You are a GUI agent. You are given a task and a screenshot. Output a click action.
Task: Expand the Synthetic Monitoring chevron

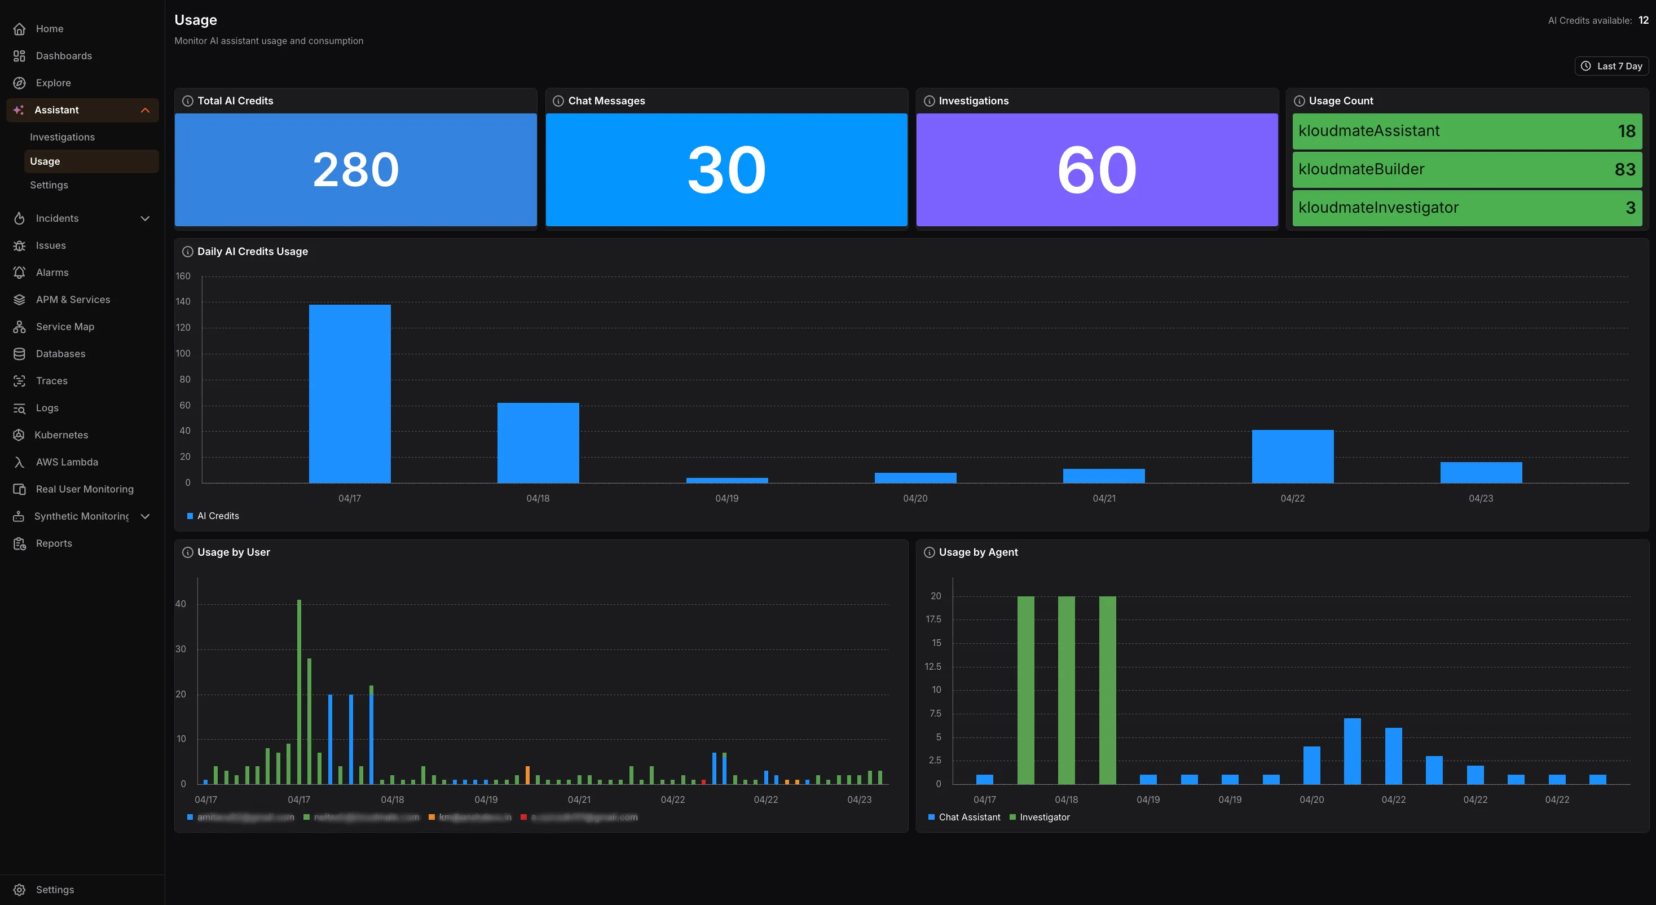146,516
